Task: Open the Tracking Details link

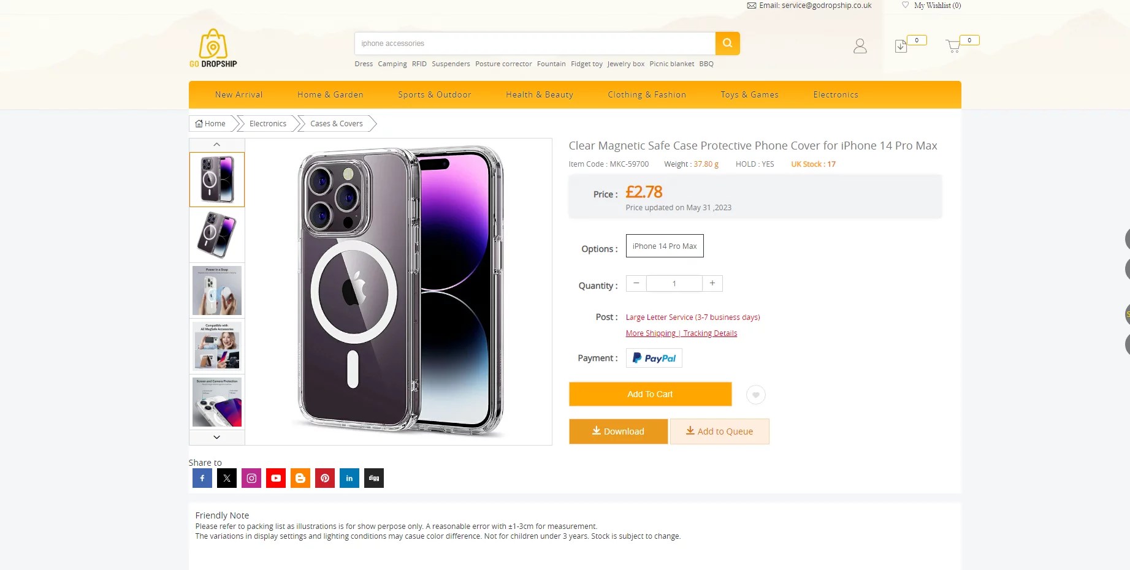Action: pyautogui.click(x=709, y=333)
